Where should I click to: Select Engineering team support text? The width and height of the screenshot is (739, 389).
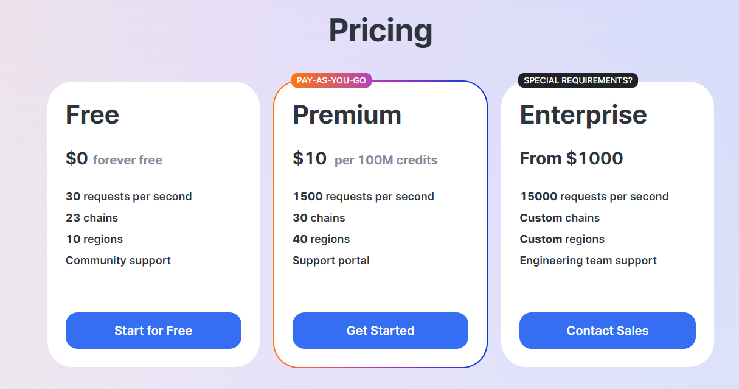point(588,261)
